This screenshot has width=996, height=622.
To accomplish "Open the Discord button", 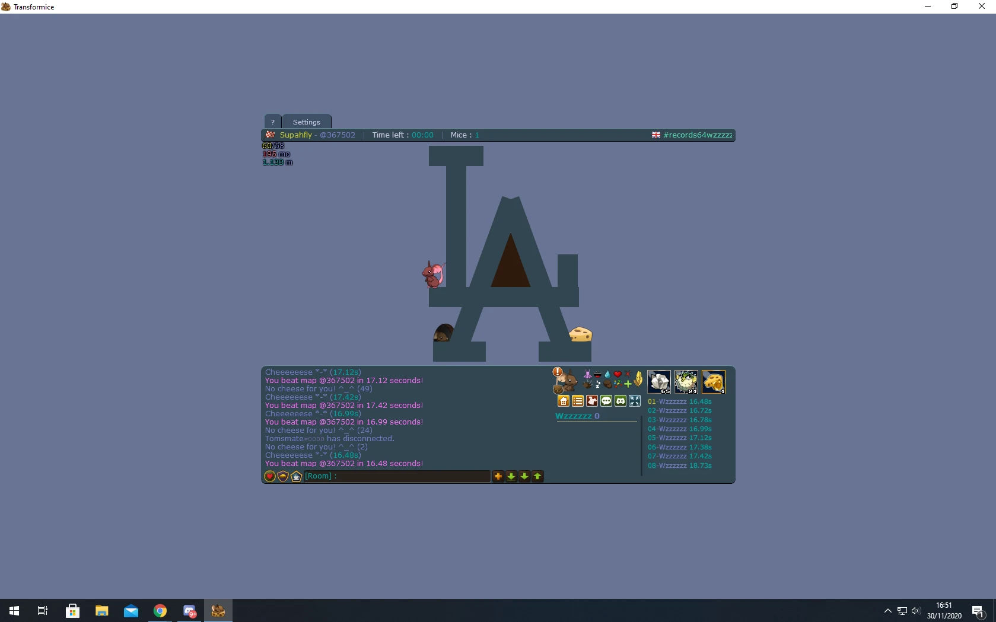I will (620, 401).
